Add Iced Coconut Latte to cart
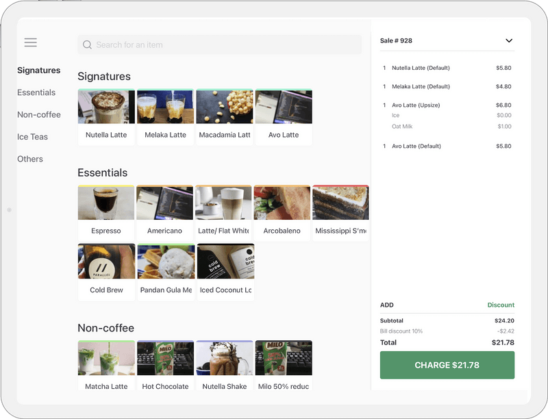Screen dimensions: 548x419 click(225, 270)
